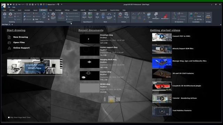
Task: Switch to the View ribbon tab
Action: (51, 10)
